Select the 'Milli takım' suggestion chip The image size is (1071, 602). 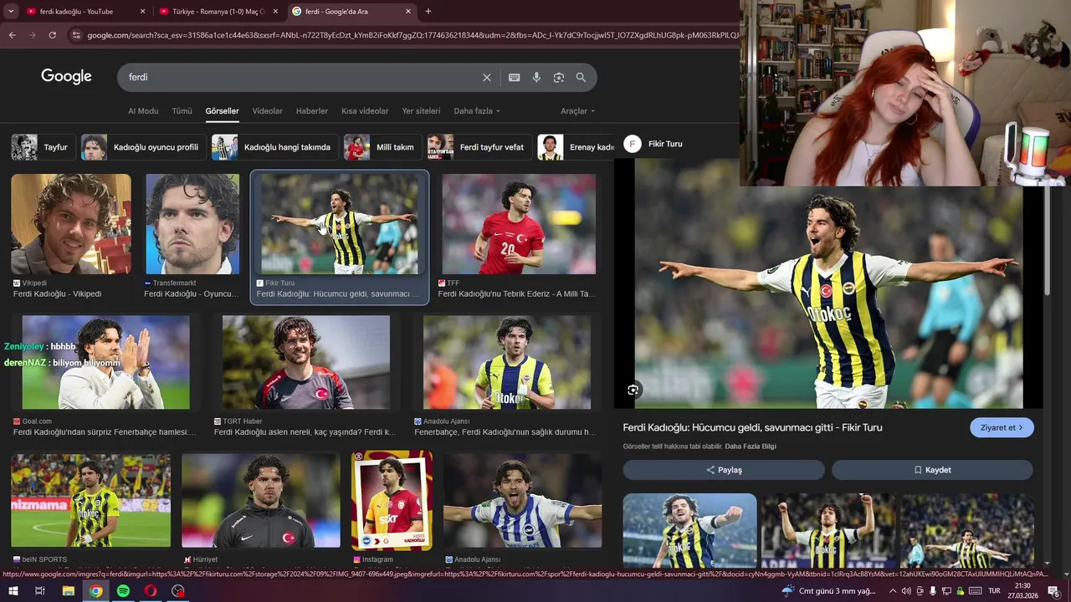pyautogui.click(x=382, y=147)
